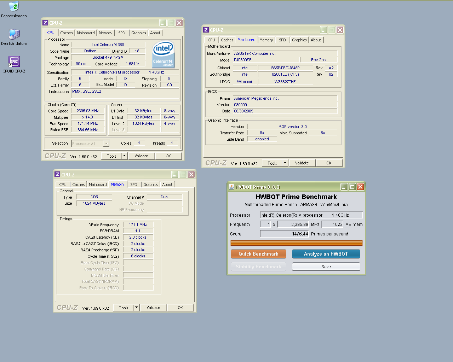Click the HWBOT Processor name field
The width and height of the screenshot is (453, 362).
[x=311, y=215]
